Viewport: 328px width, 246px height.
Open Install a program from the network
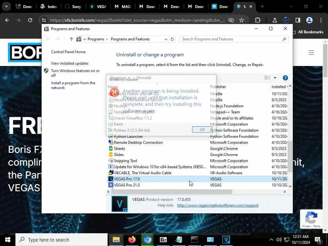pyautogui.click(x=73, y=85)
